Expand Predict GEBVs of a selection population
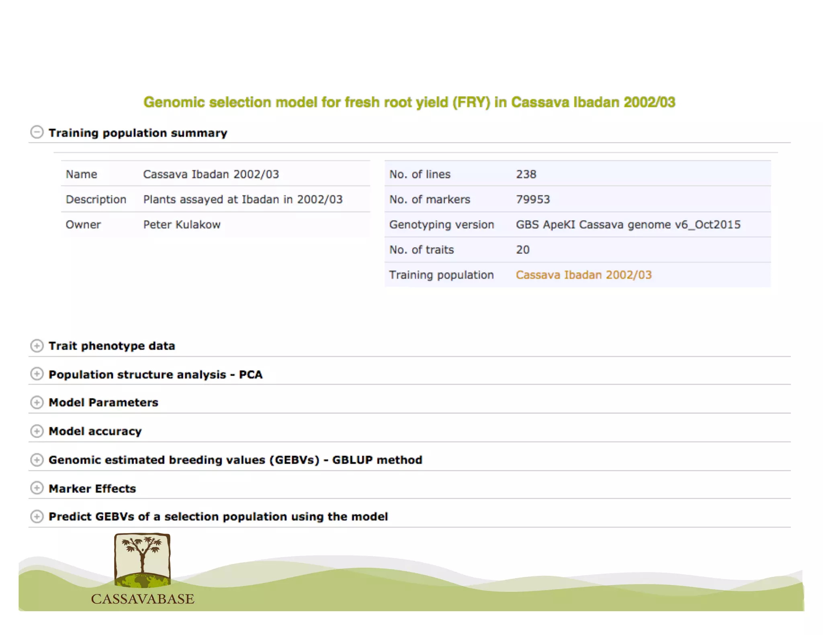Screen dimensions: 823x635 pyautogui.click(x=218, y=517)
